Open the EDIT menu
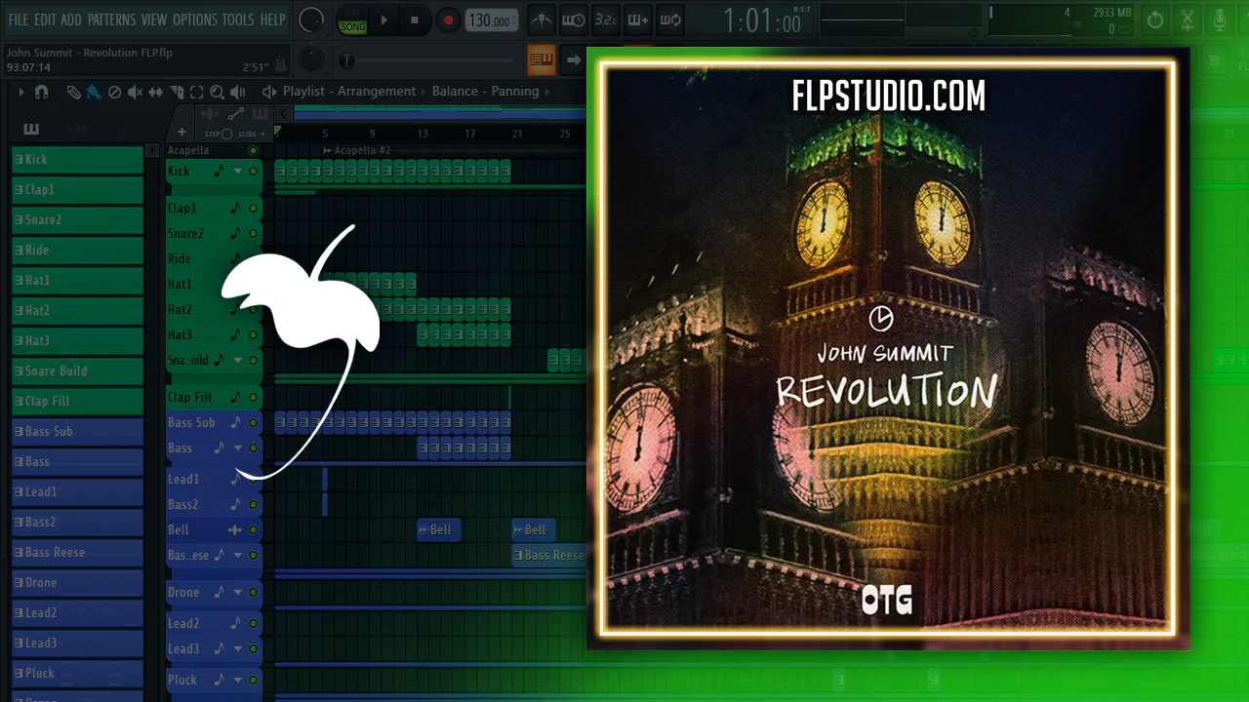 coord(45,19)
